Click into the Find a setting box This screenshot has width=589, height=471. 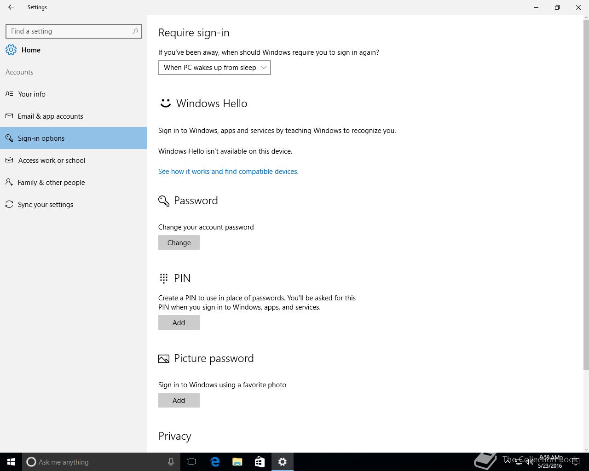74,31
